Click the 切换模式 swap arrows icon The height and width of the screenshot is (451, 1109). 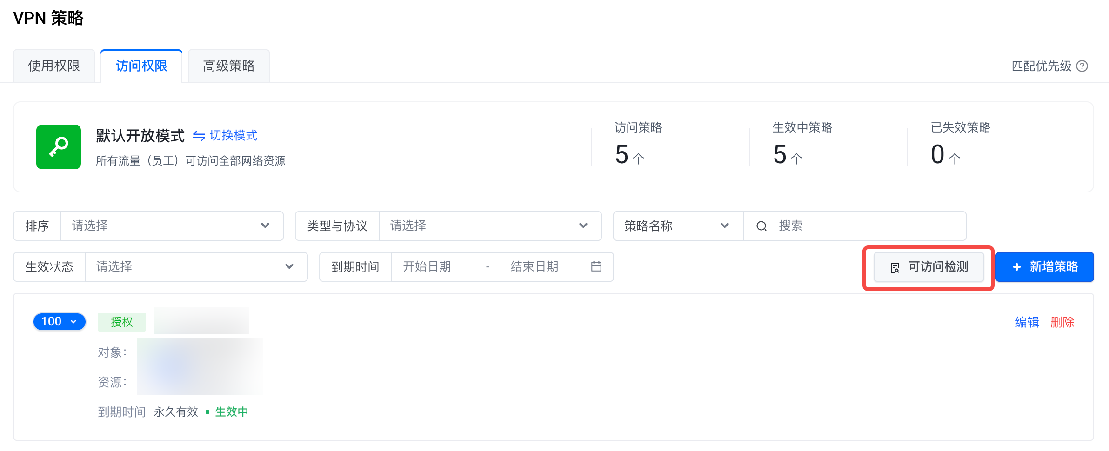click(199, 136)
